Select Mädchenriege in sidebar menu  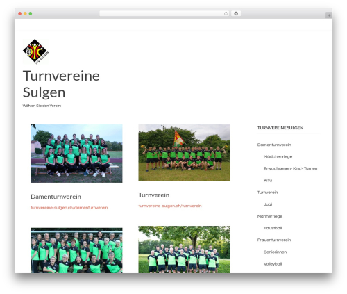click(278, 156)
